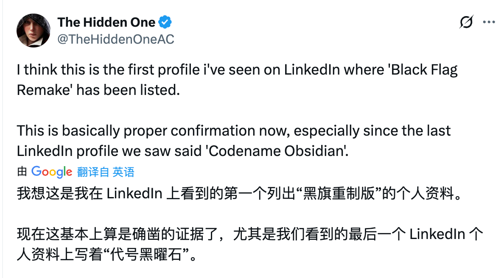Click the blue verified badge icon
Viewport: 504px width, 278px height.
click(x=165, y=22)
